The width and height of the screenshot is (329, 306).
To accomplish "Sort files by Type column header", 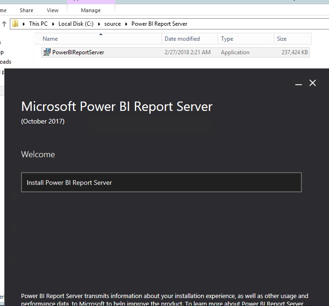I will pos(246,38).
